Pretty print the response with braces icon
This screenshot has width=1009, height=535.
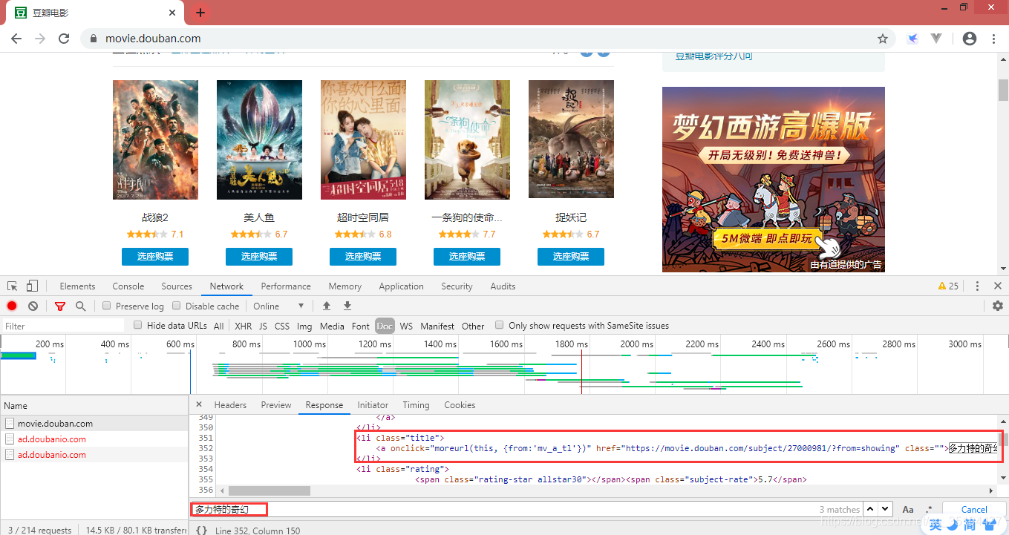click(x=201, y=530)
